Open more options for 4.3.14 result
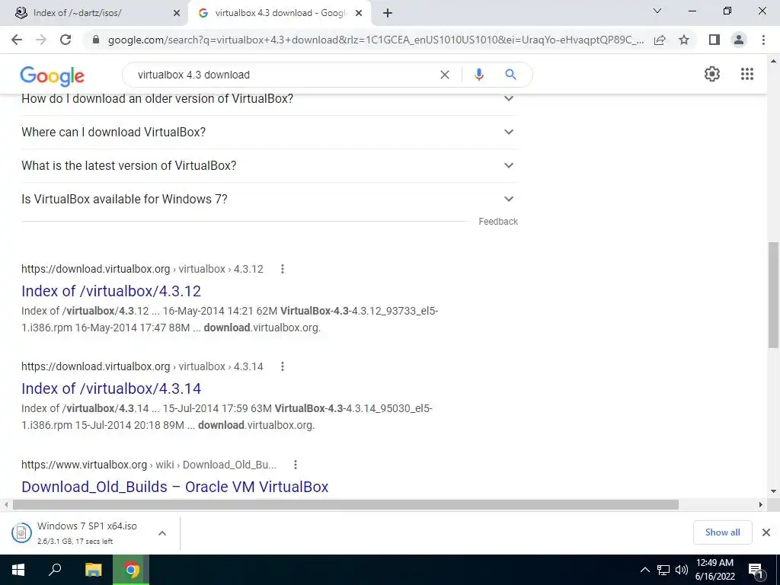 (x=282, y=366)
